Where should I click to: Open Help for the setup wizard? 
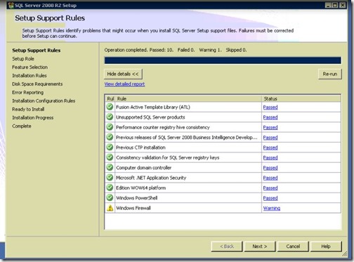(326, 247)
